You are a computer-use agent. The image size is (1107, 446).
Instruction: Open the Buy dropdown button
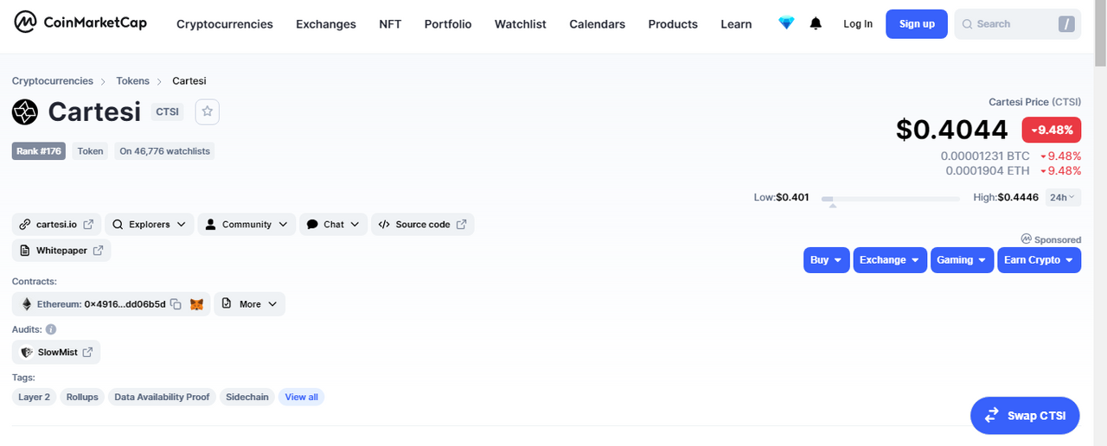[826, 260]
